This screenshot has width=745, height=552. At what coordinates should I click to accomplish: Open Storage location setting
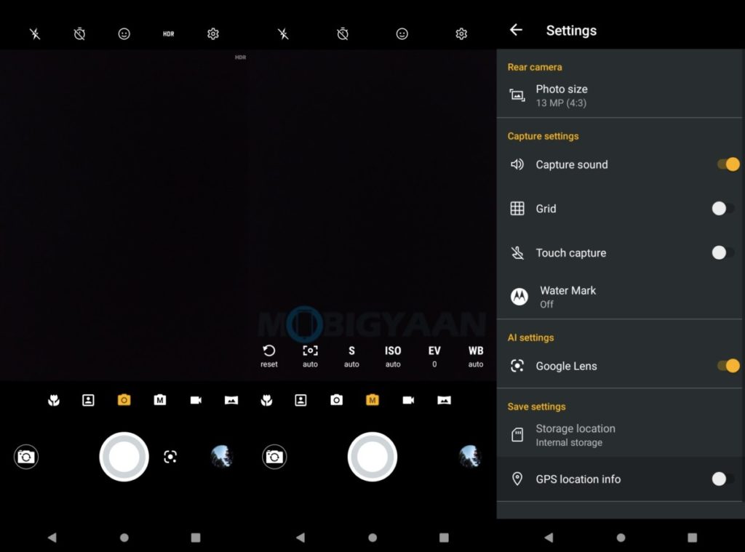(621, 435)
